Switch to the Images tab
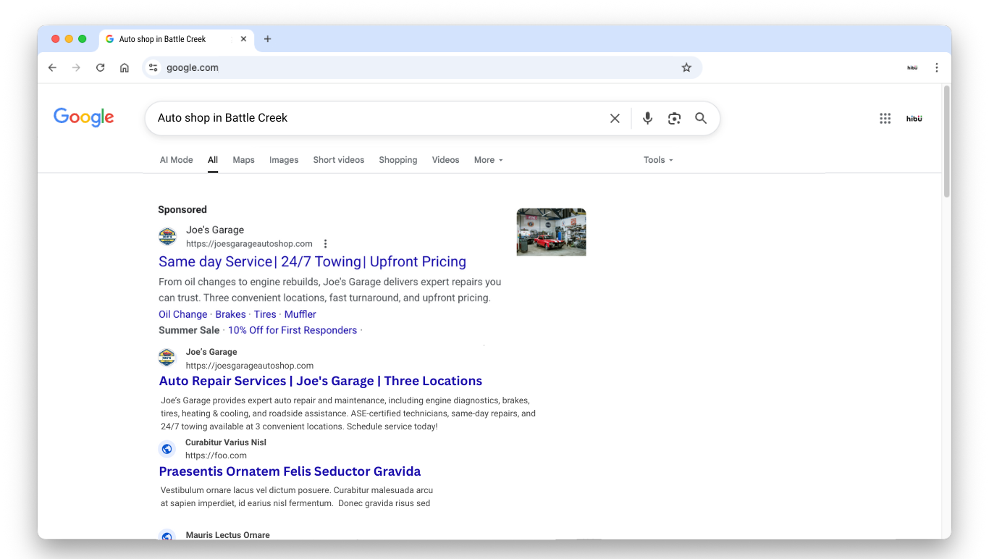989x559 pixels. [x=284, y=160]
